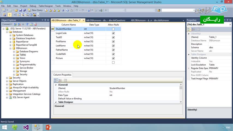
Task: Uncheck Allow Nulls for LoginCode
Action: [113, 33]
